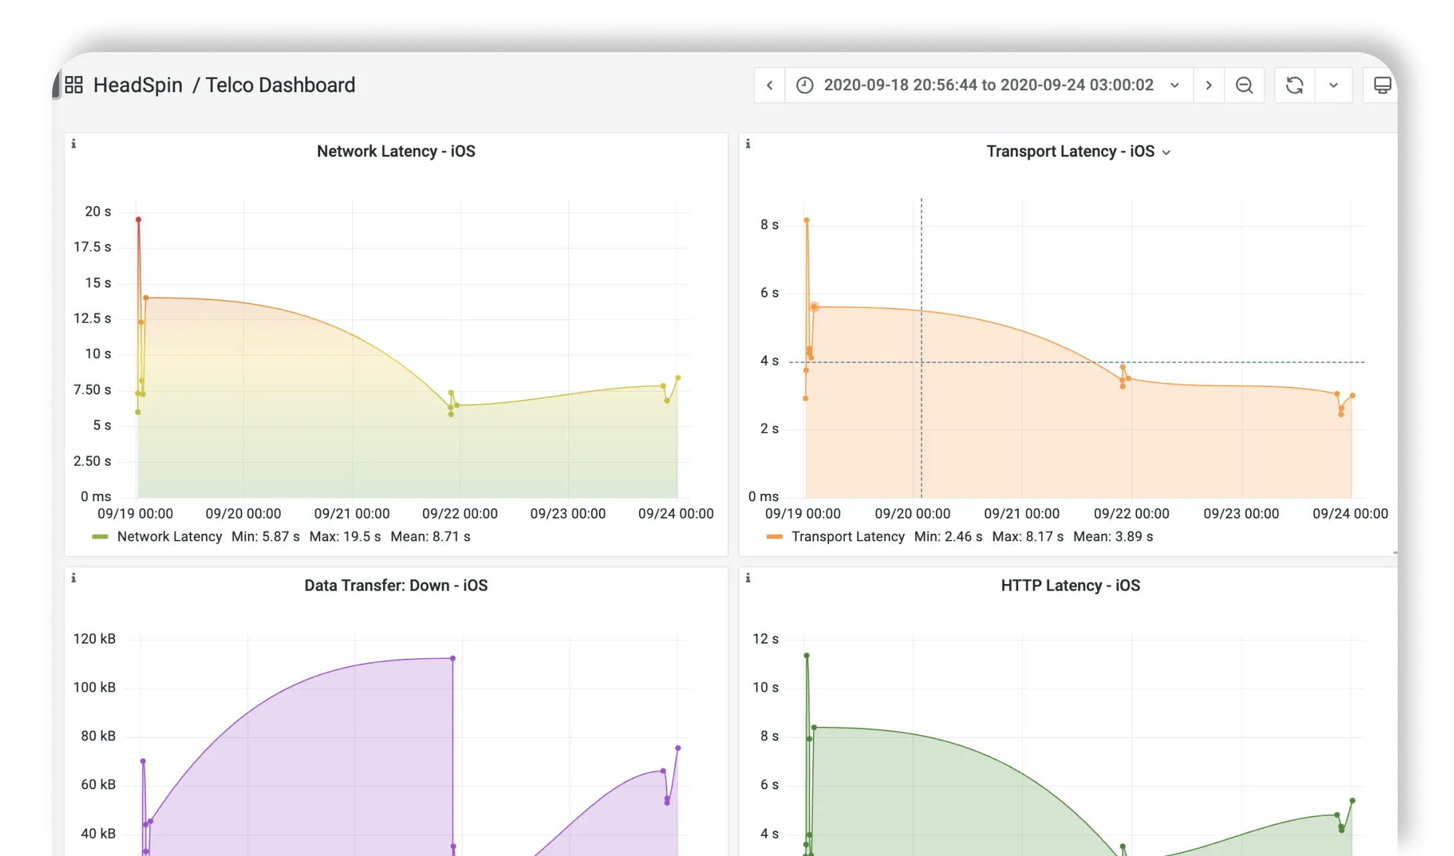Open the Telco Dashboard breadcrumb link
The width and height of the screenshot is (1454, 856).
pyautogui.click(x=280, y=85)
